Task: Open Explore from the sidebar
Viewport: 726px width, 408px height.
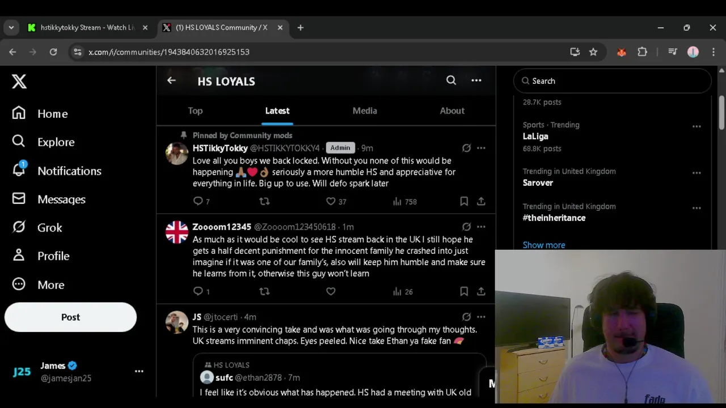Action: (43, 142)
